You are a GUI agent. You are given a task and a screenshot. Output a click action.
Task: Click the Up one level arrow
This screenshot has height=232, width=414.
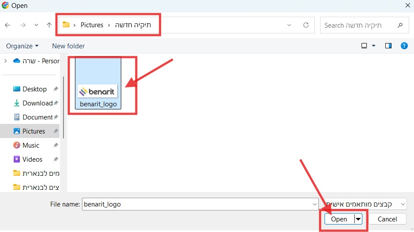click(x=49, y=25)
